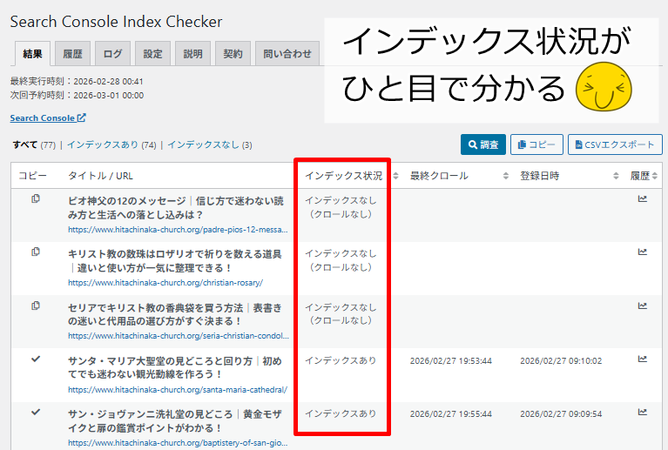Open history chart for サン・ジョヴァンニ洗礼堂 row
This screenshot has height=450, width=668.
(x=642, y=412)
